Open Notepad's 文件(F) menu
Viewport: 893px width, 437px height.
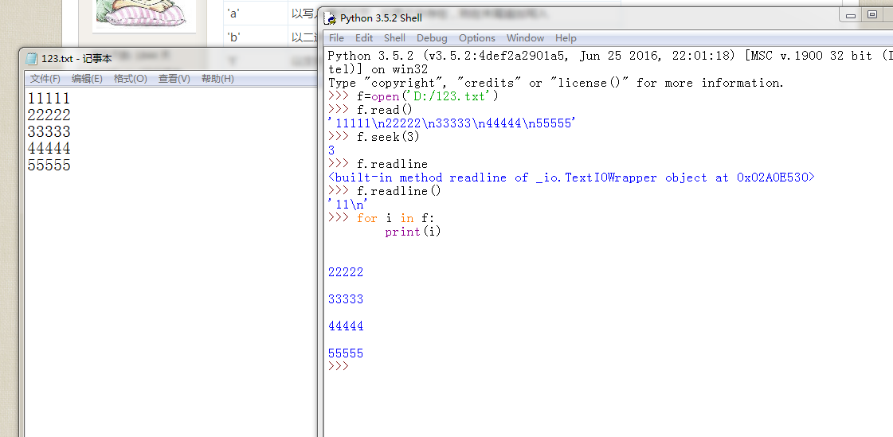pos(45,79)
